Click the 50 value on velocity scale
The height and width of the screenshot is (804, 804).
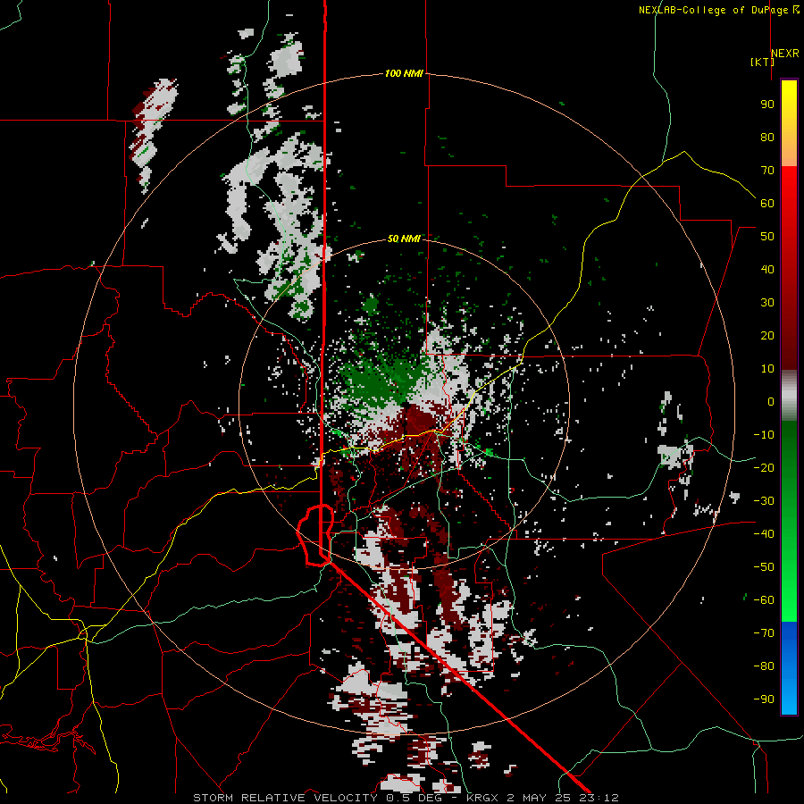[x=767, y=237]
